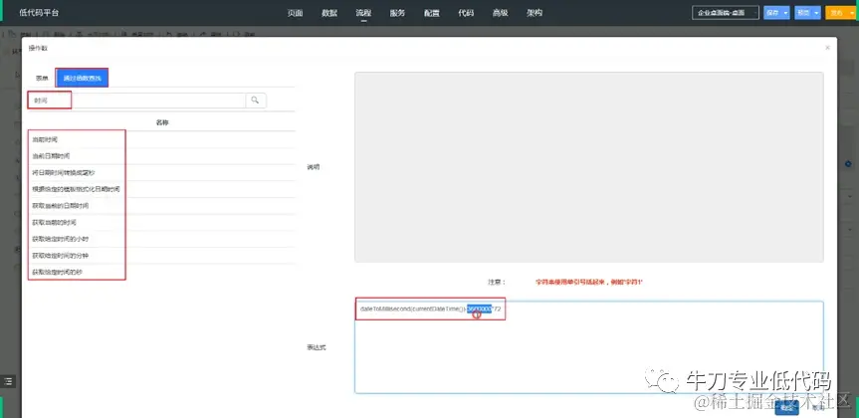The width and height of the screenshot is (859, 418).
Task: Open the 配置 navigation item
Action: [432, 13]
